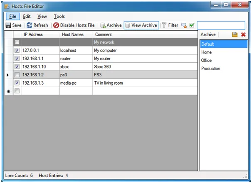The height and width of the screenshot is (183, 252).
Task: Click the green checkmark filter icon
Action: coord(192,25)
